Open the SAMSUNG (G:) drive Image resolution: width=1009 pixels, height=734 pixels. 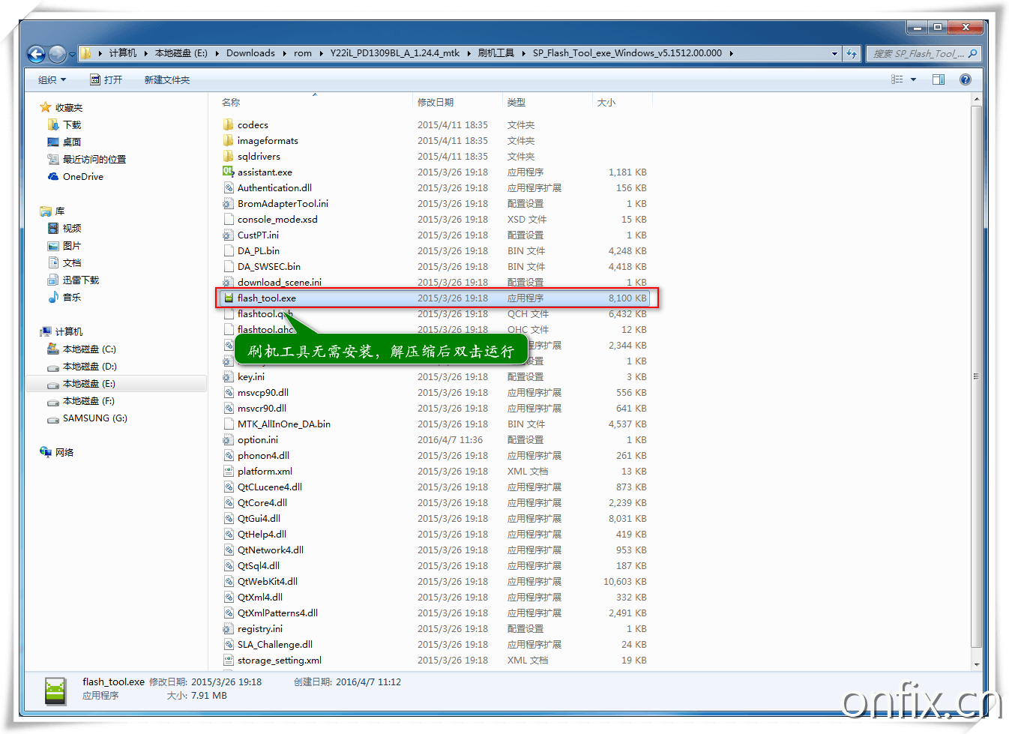point(94,418)
